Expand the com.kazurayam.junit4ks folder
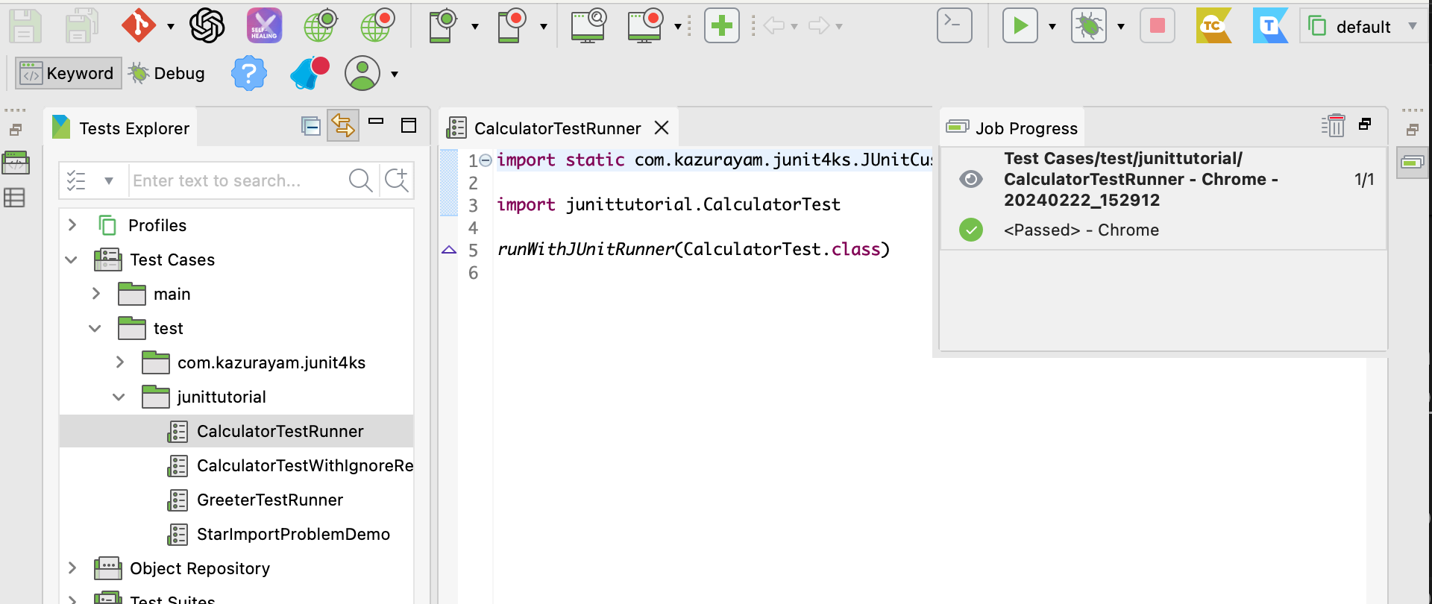The height and width of the screenshot is (604, 1432). coord(120,362)
